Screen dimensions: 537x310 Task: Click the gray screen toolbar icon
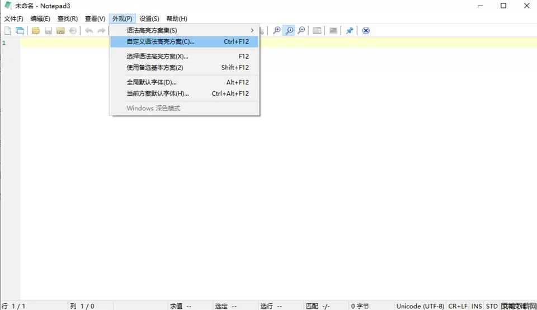pos(333,30)
